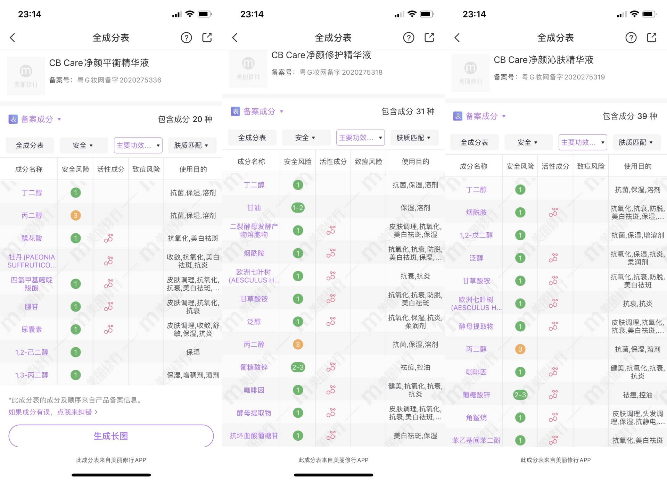667x481 pixels.
Task: Open the help icon on 净颜平衡精华液 page
Action: coord(187,38)
